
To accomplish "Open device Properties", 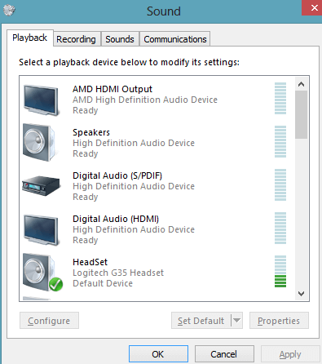I will (279, 321).
